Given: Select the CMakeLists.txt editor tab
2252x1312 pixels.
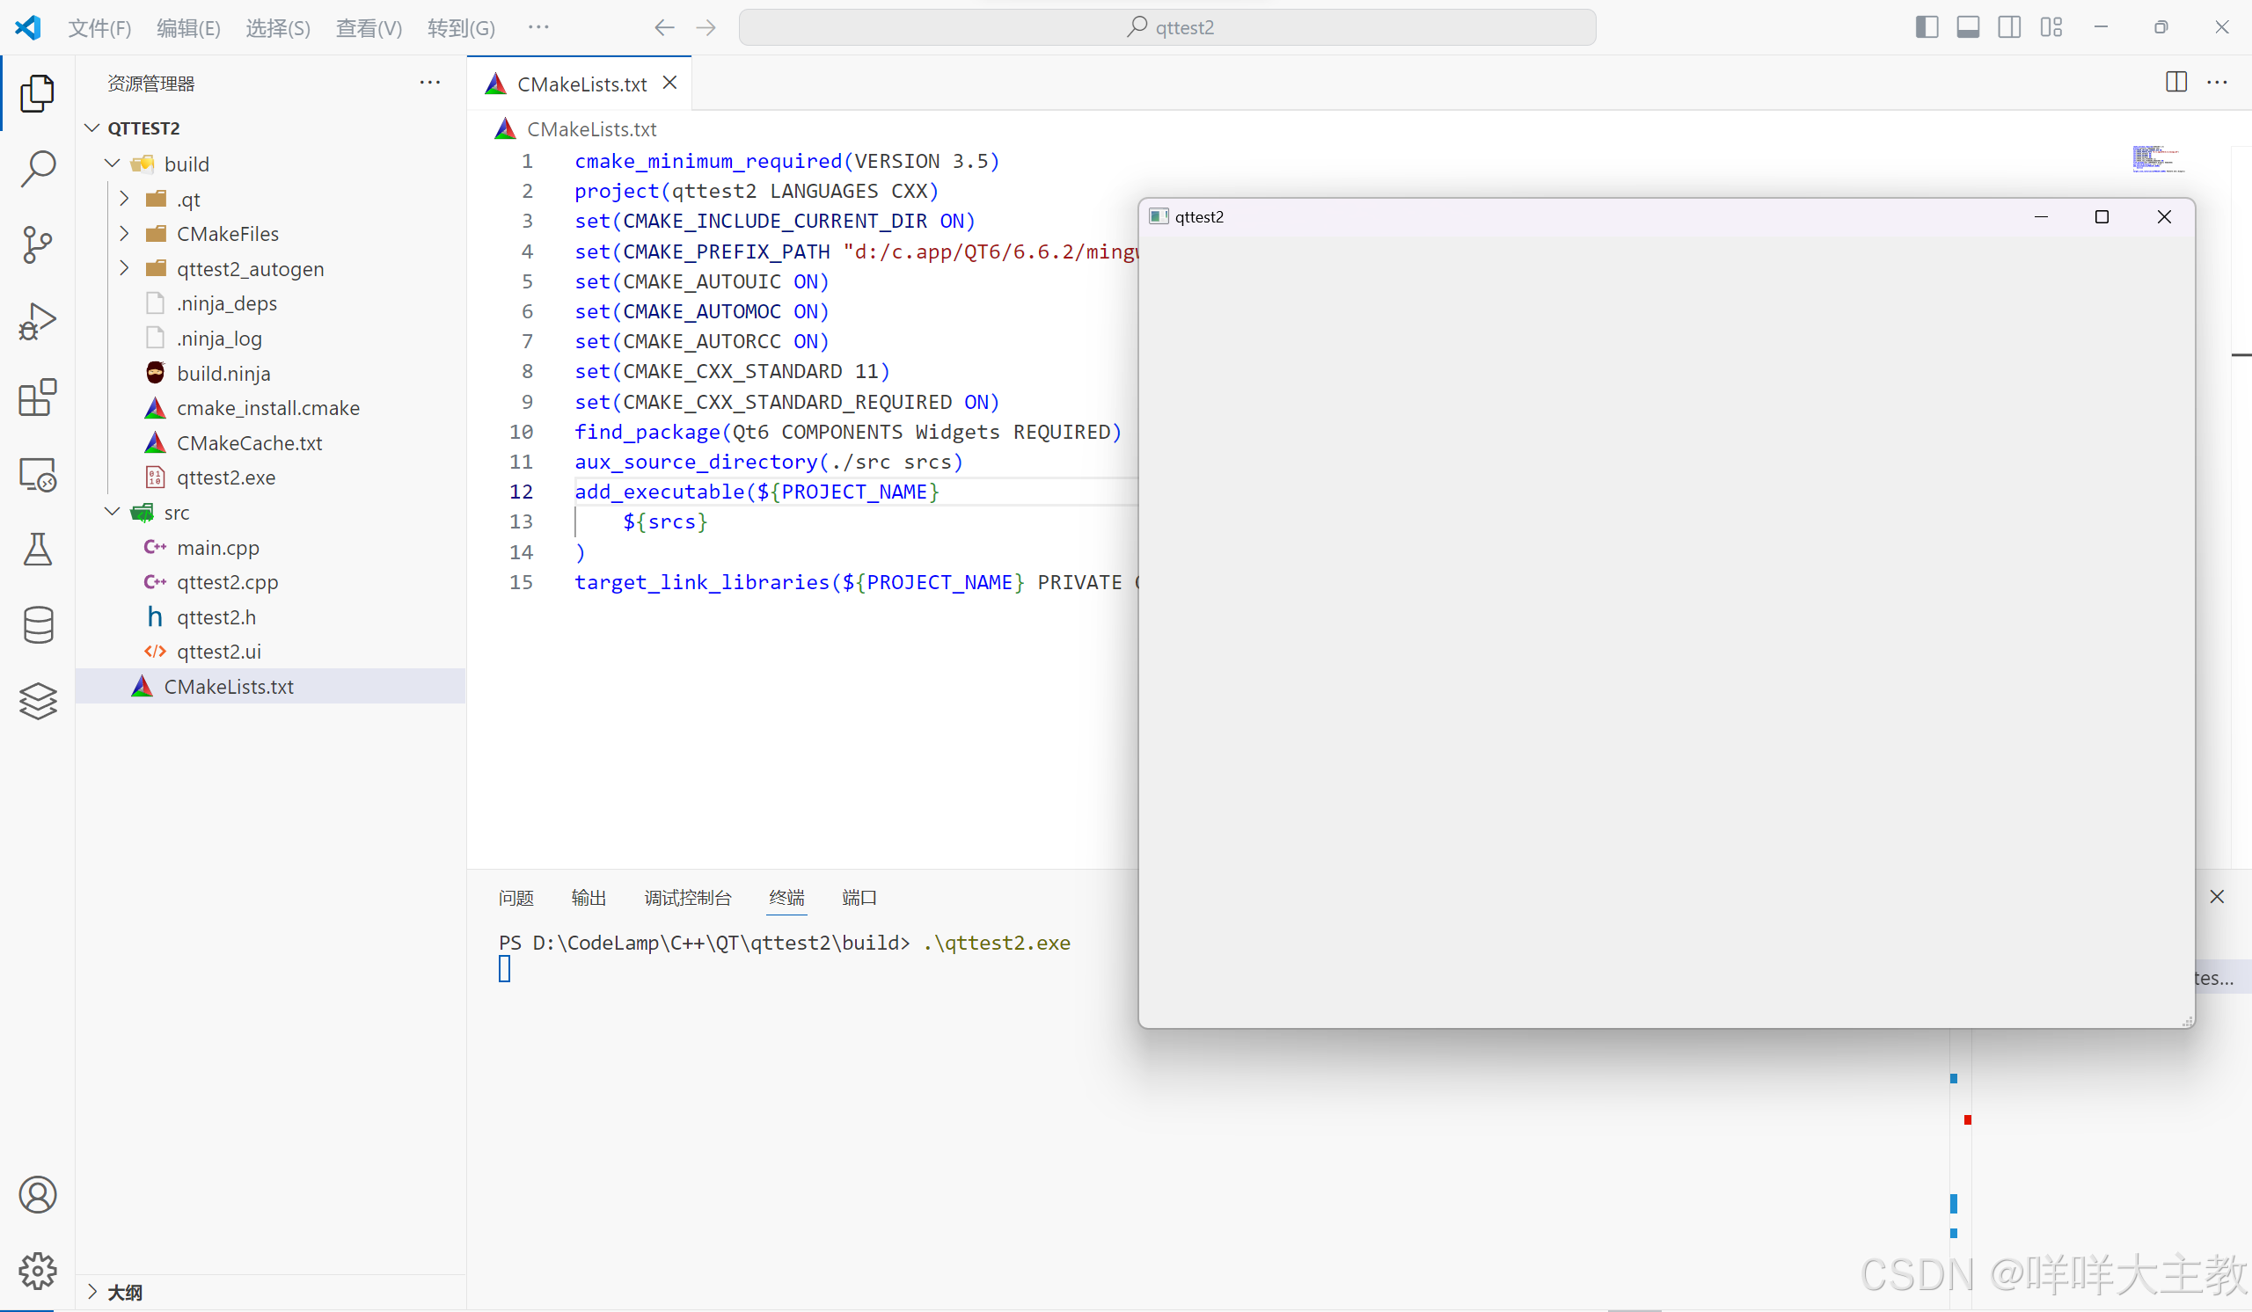Looking at the screenshot, I should pos(581,83).
